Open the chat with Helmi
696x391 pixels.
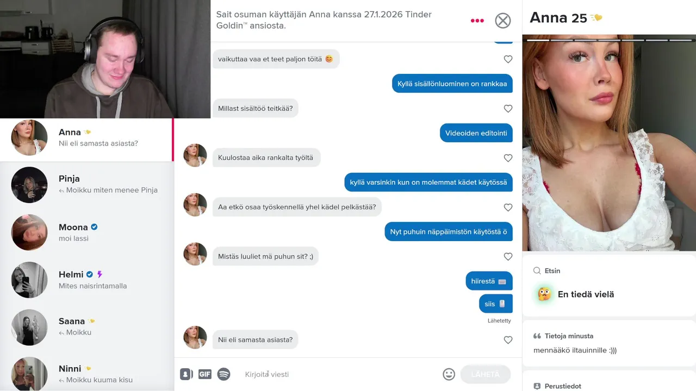pos(87,280)
